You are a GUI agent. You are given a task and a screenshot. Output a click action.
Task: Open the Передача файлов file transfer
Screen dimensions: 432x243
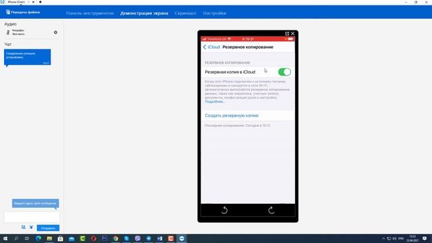(x=23, y=12)
